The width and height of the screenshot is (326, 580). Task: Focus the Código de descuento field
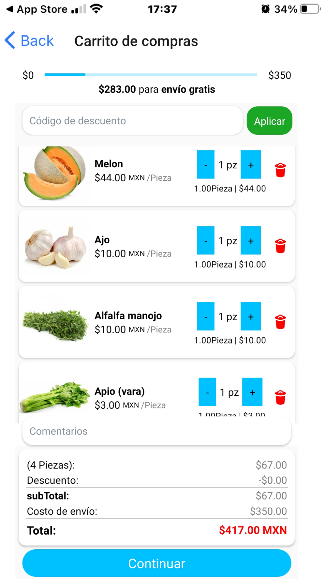132,121
